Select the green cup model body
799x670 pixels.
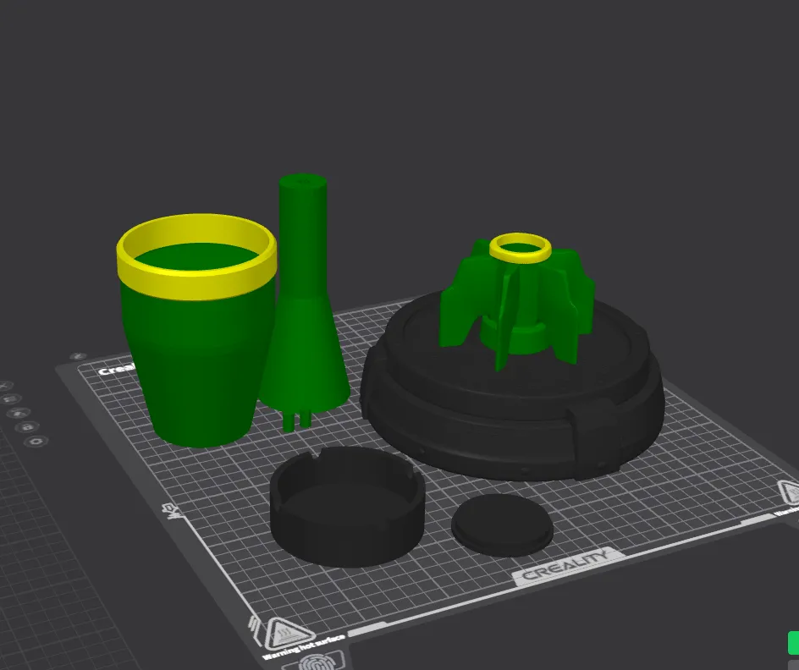click(199, 366)
